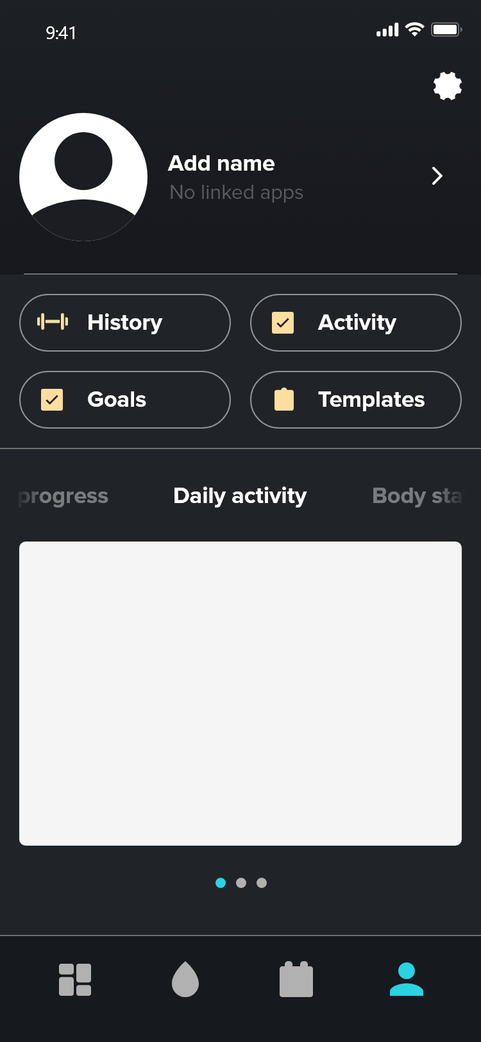Tap the empty daily activity chart card
Screen dimensions: 481x1042
tap(240, 693)
